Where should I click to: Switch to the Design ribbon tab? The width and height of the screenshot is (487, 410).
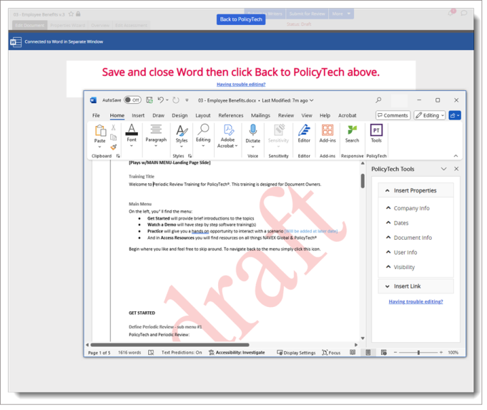(x=179, y=115)
